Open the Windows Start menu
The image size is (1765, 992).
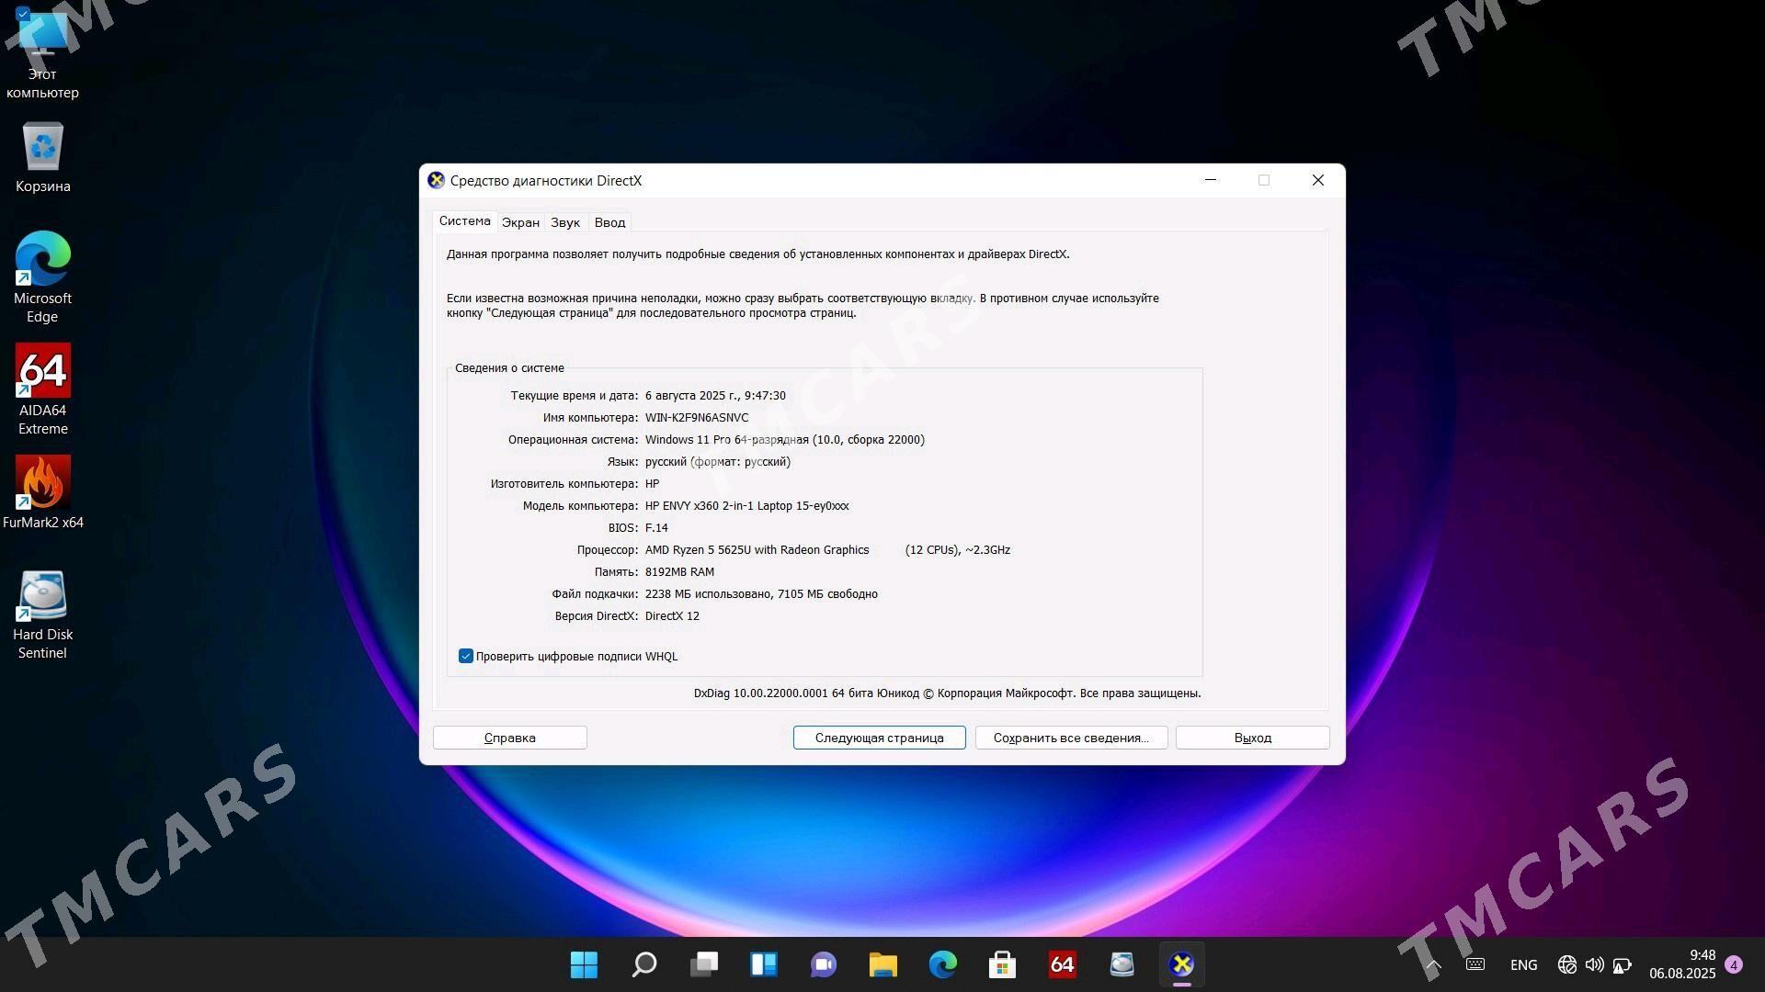(584, 964)
